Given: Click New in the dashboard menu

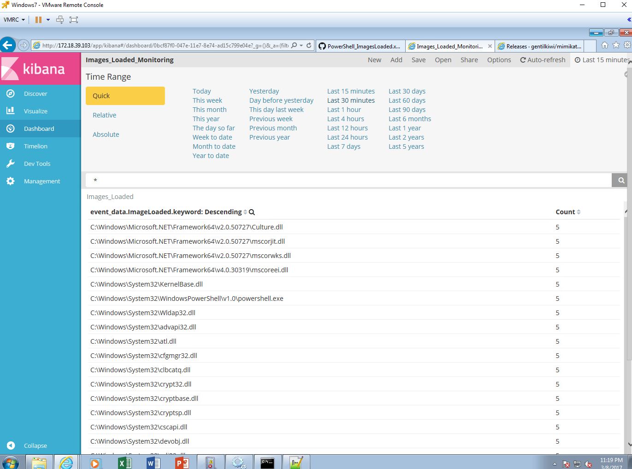Looking at the screenshot, I should (x=374, y=60).
